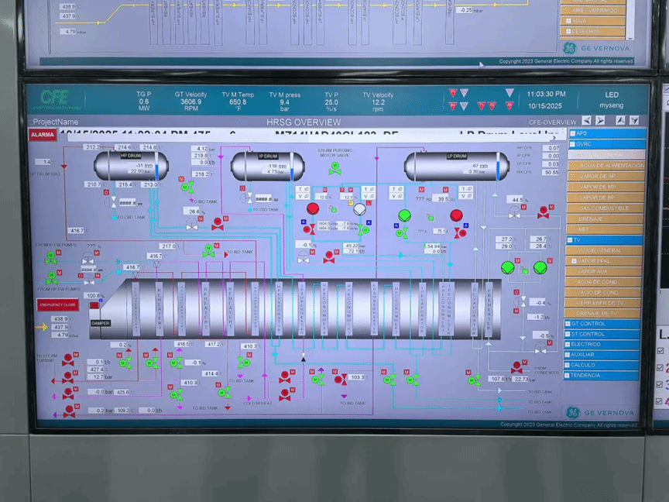Click the blue level bar on the HP drum
Image resolution: width=669 pixels, height=502 pixels.
coord(158,170)
